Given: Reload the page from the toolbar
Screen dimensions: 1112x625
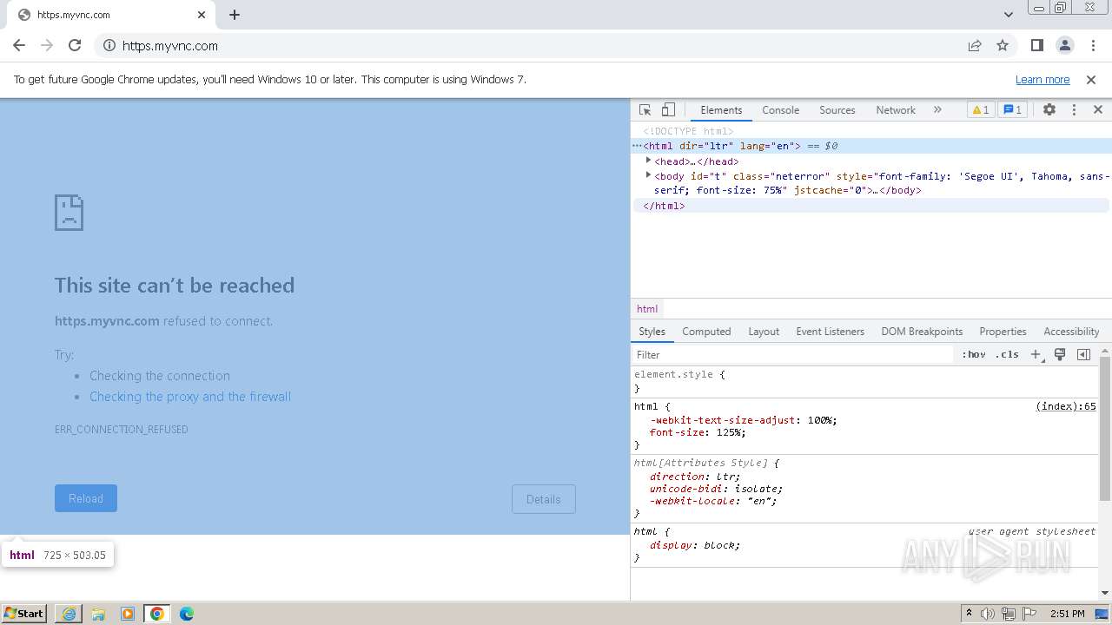Looking at the screenshot, I should pyautogui.click(x=75, y=46).
